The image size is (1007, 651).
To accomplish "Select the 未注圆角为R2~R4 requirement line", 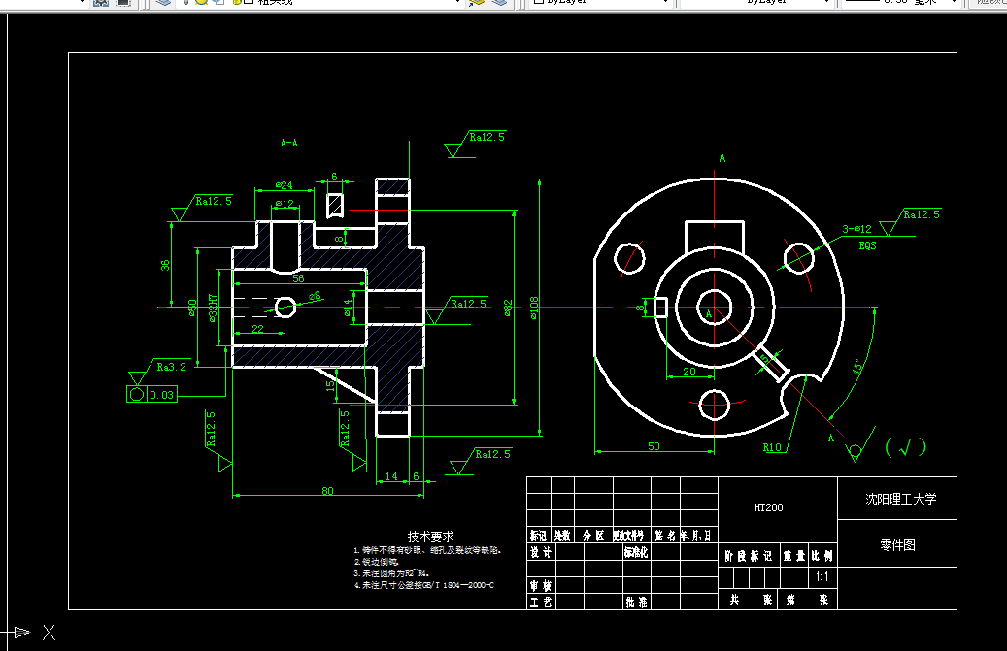I will [x=391, y=573].
